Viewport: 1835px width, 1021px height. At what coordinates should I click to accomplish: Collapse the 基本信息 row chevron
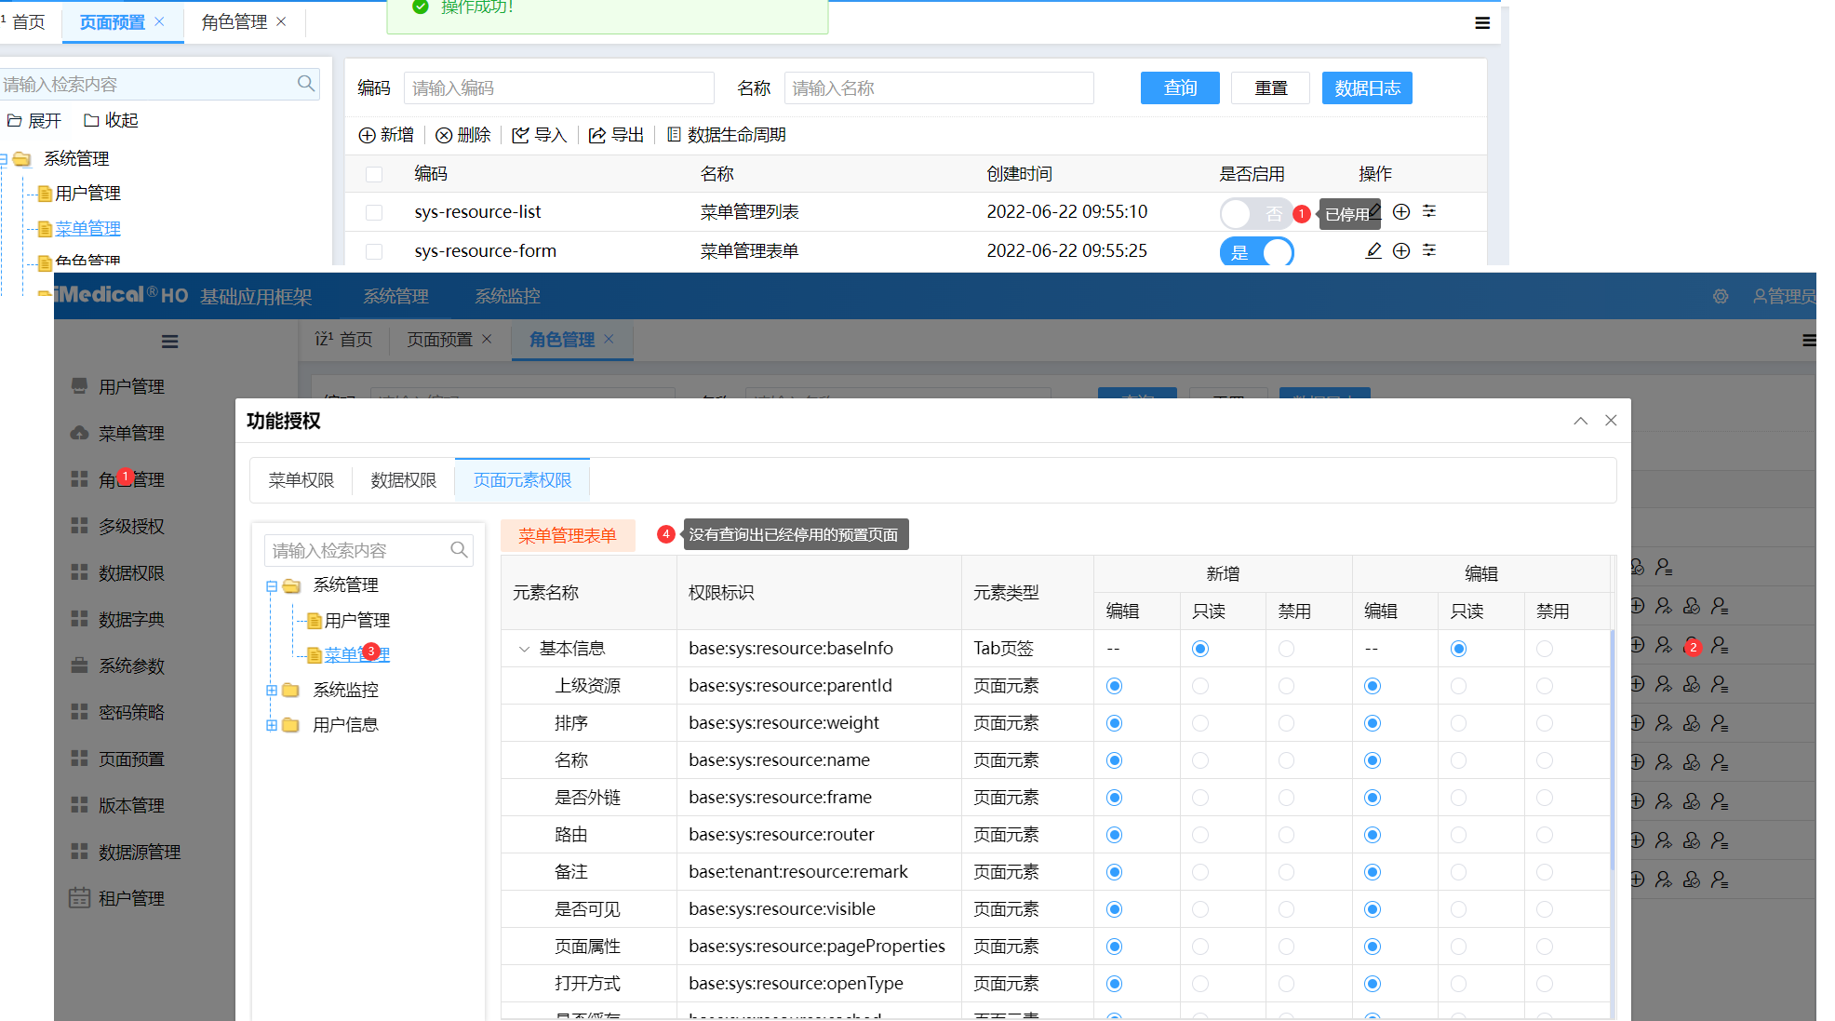pos(524,649)
